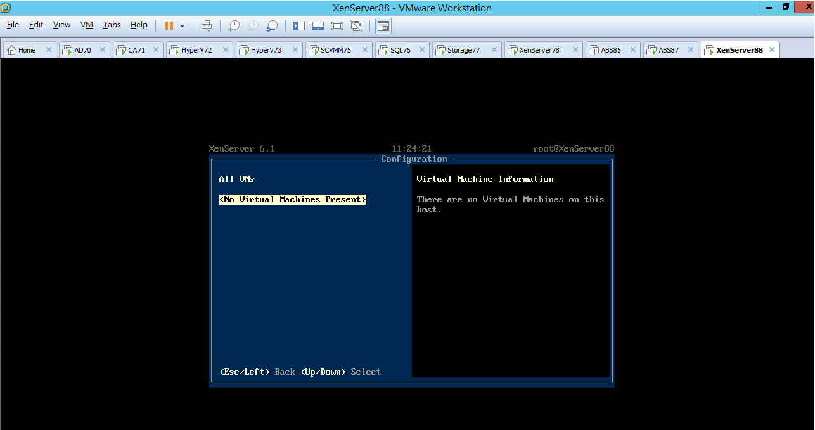Image resolution: width=815 pixels, height=430 pixels.
Task: Close the CA71 tab
Action: tap(155, 49)
